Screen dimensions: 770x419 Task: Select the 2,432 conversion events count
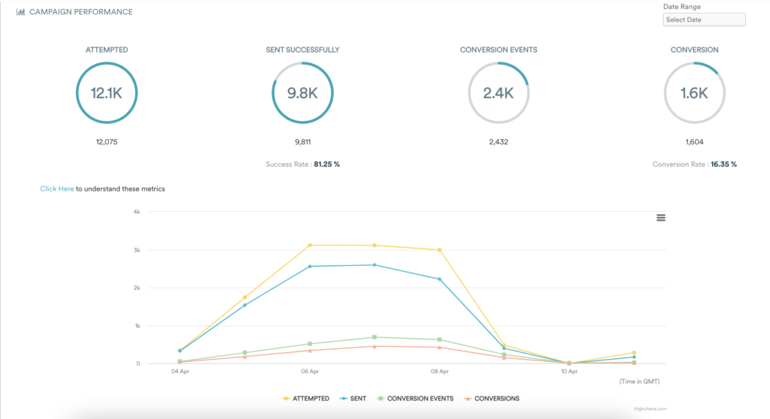tap(499, 142)
